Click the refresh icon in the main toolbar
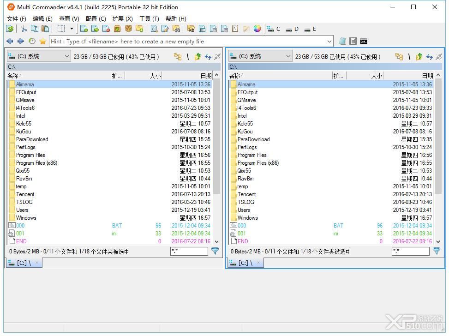 [10, 29]
